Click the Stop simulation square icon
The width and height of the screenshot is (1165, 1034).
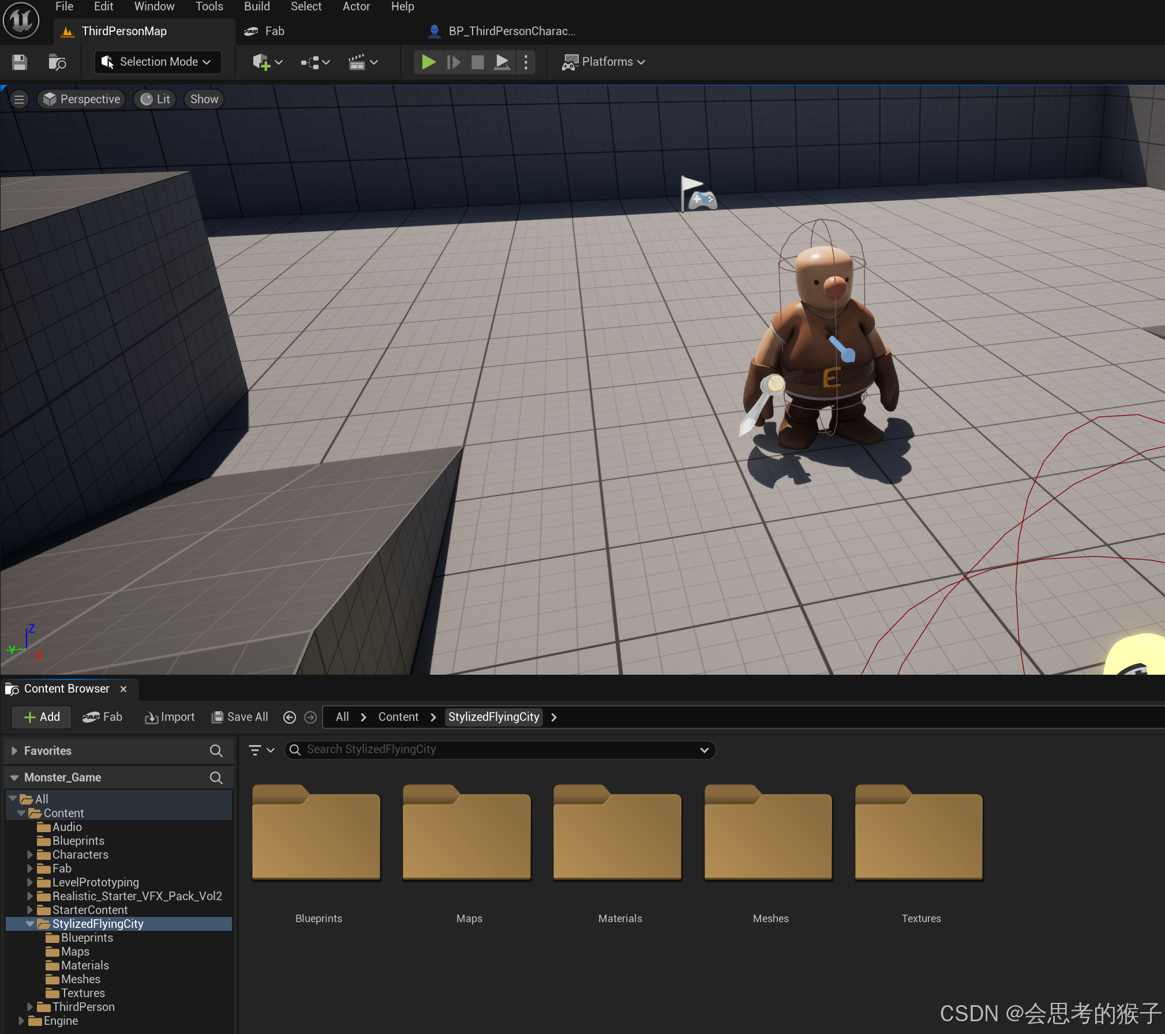point(477,62)
